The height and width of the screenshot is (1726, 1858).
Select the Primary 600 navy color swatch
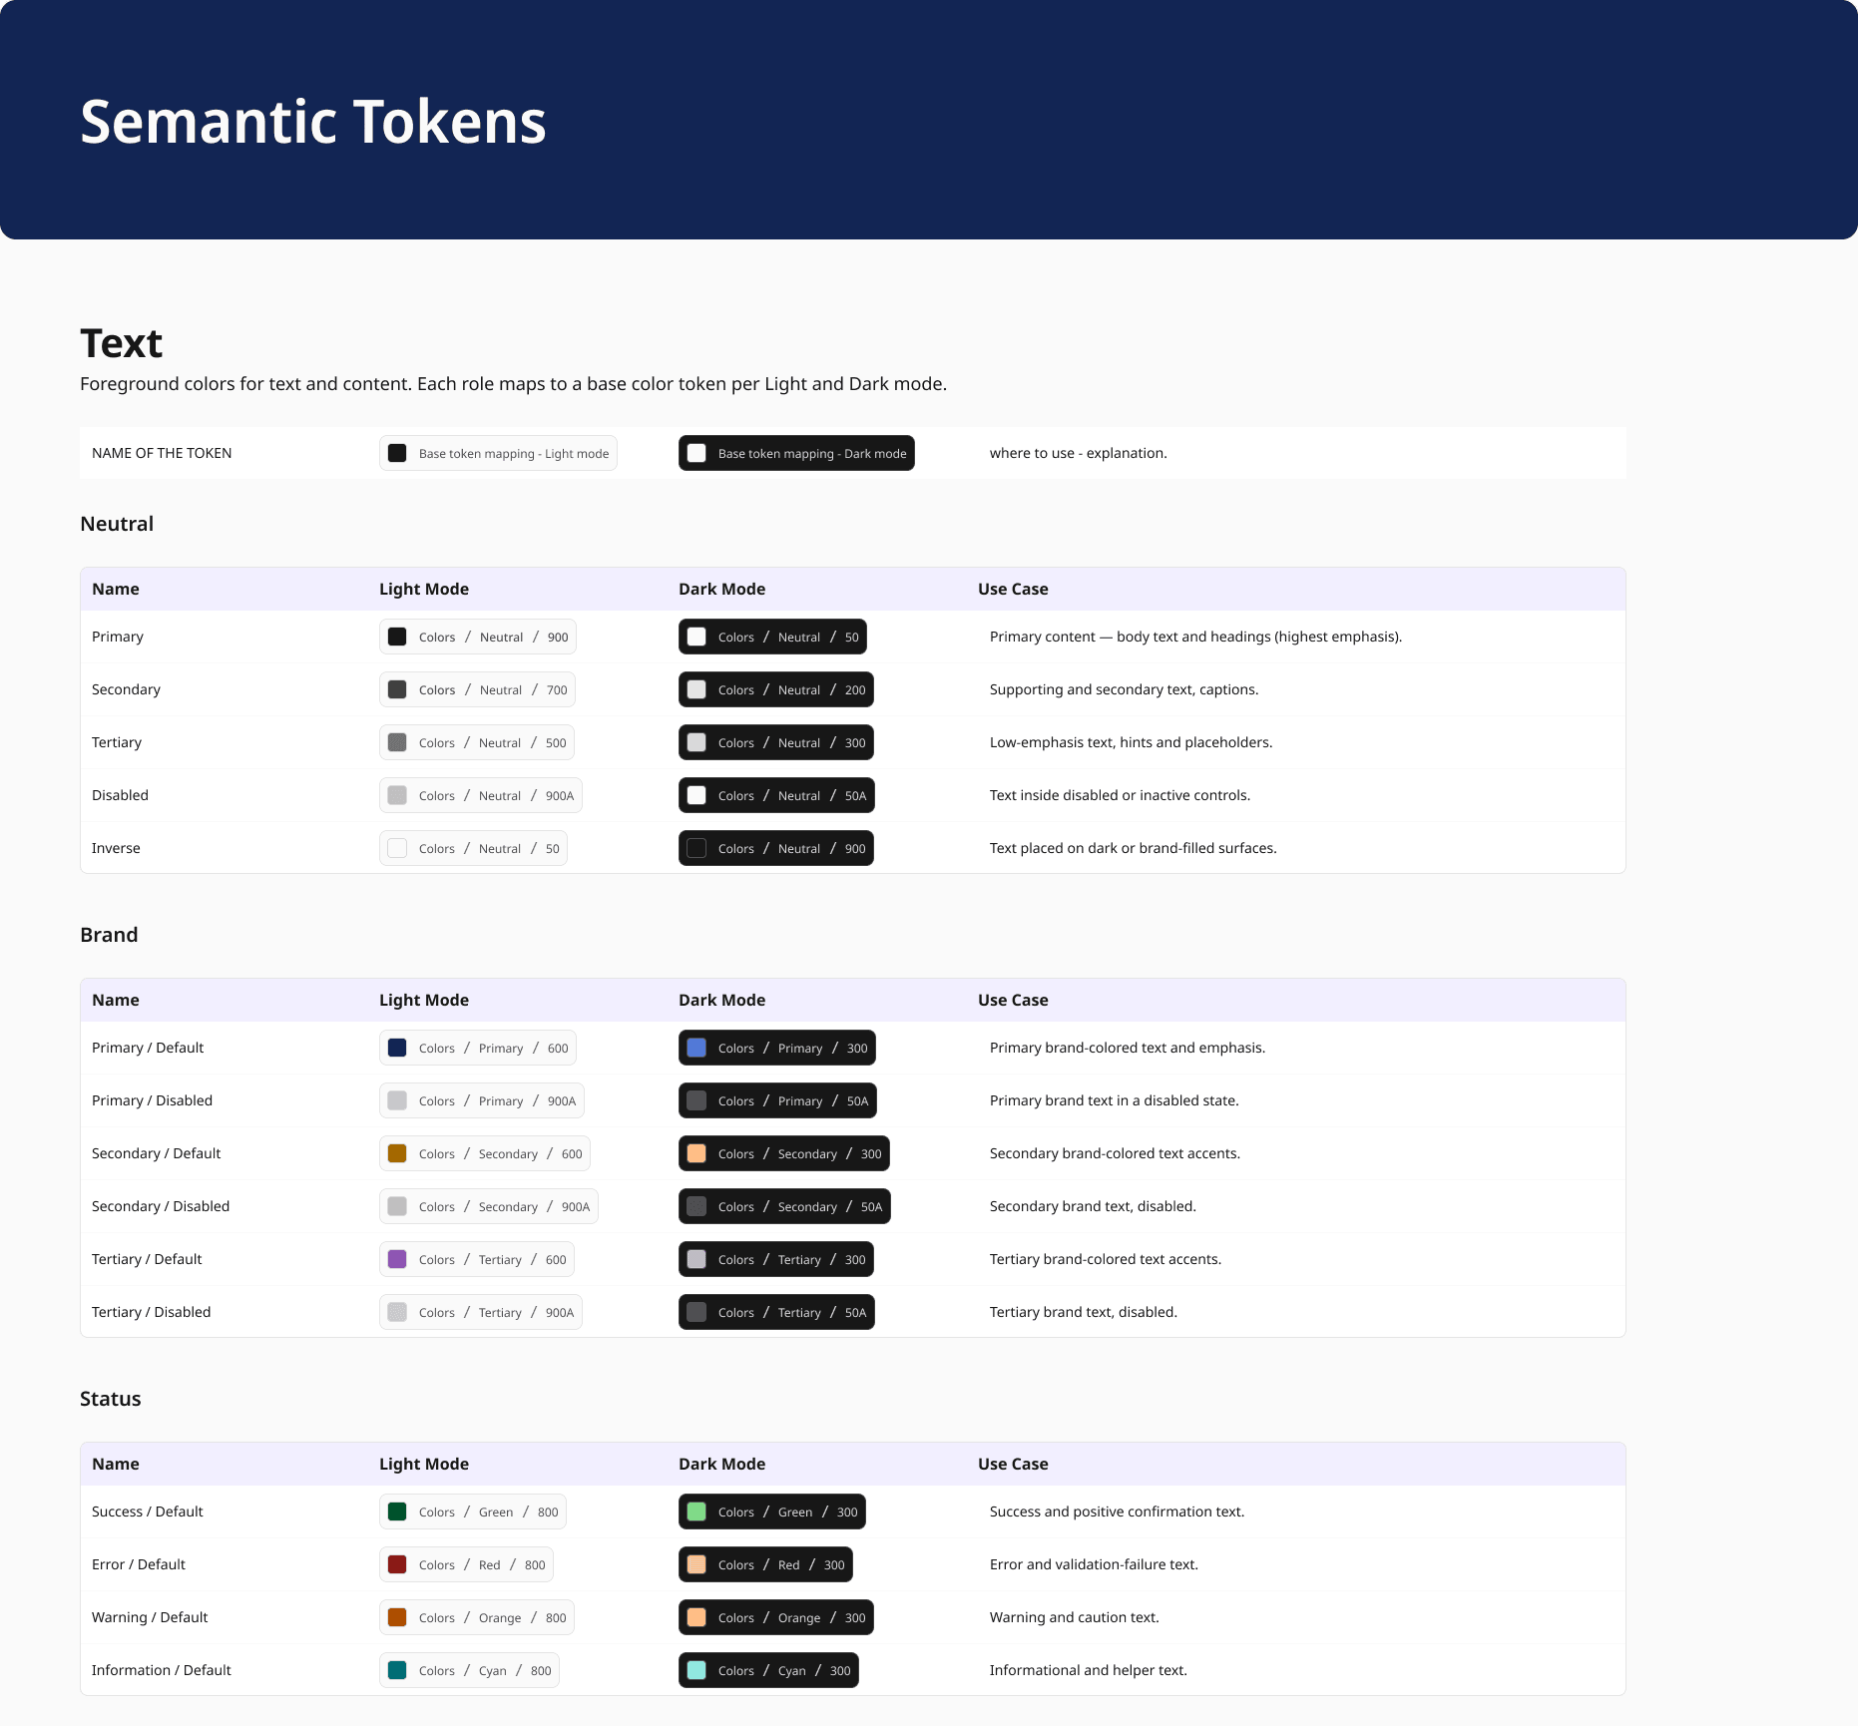pos(397,1048)
